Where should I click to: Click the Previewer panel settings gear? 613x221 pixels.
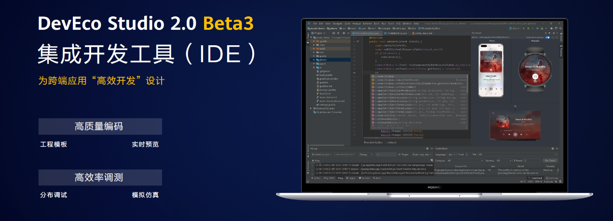[554, 33]
